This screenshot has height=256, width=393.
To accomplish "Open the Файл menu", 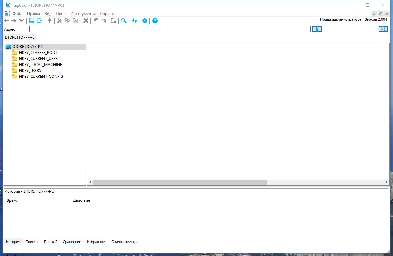I will [17, 14].
